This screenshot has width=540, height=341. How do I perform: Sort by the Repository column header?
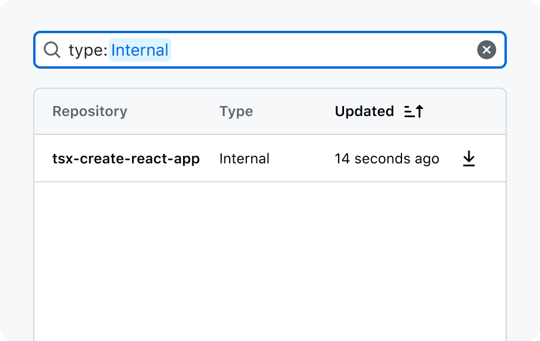tap(90, 111)
